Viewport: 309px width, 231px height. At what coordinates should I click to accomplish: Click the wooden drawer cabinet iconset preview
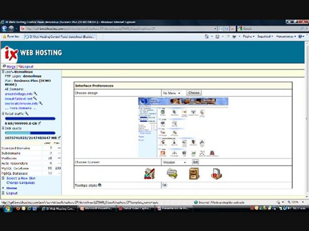tap(194, 174)
